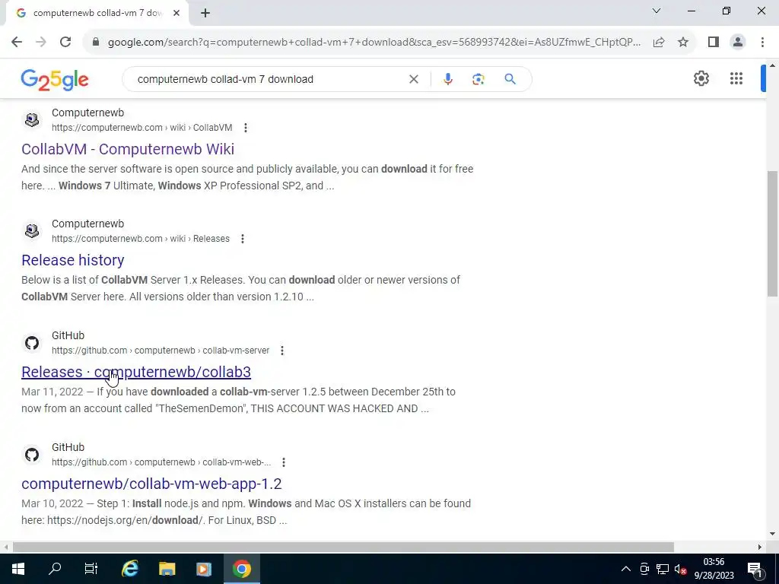Reload the current page
Viewport: 779px width, 584px height.
tap(65, 43)
